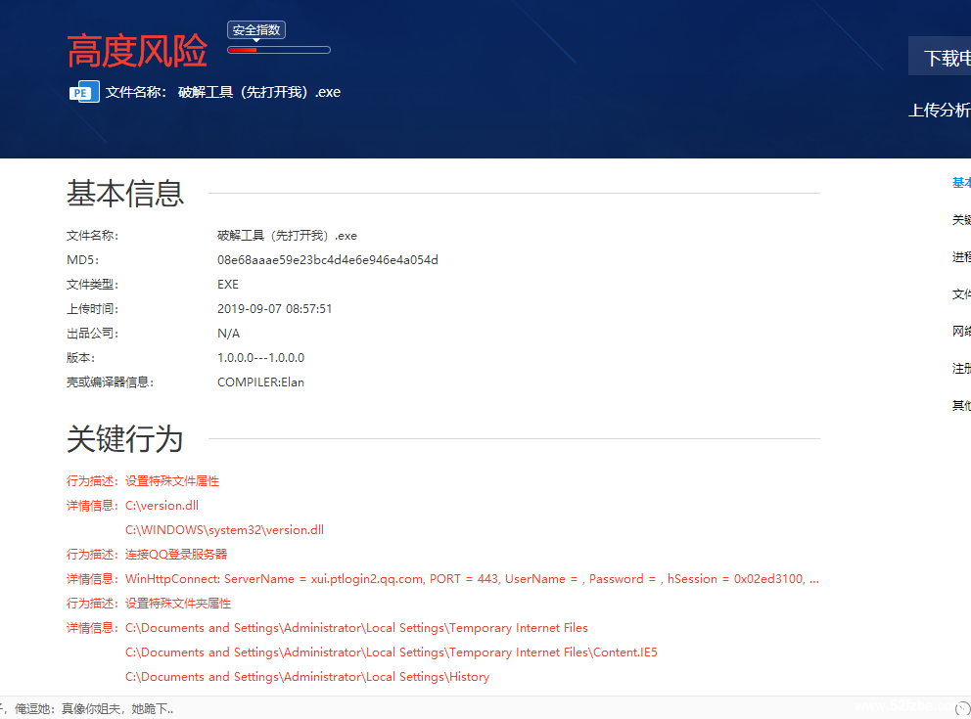
Task: Jump to the 文件 section in the side navigation
Action: [961, 293]
